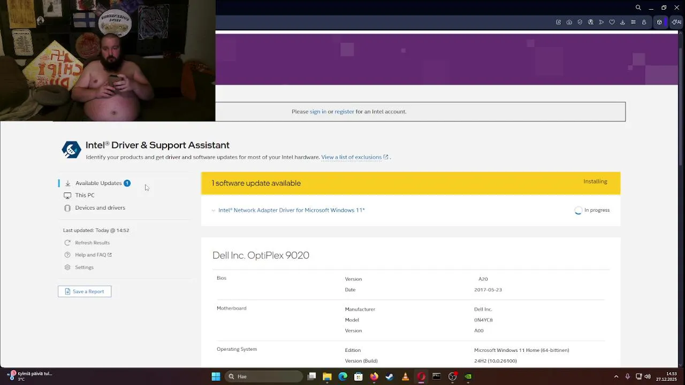The height and width of the screenshot is (385, 685).
Task: Expand the Intel Network Adapter Driver entry
Action: point(214,211)
